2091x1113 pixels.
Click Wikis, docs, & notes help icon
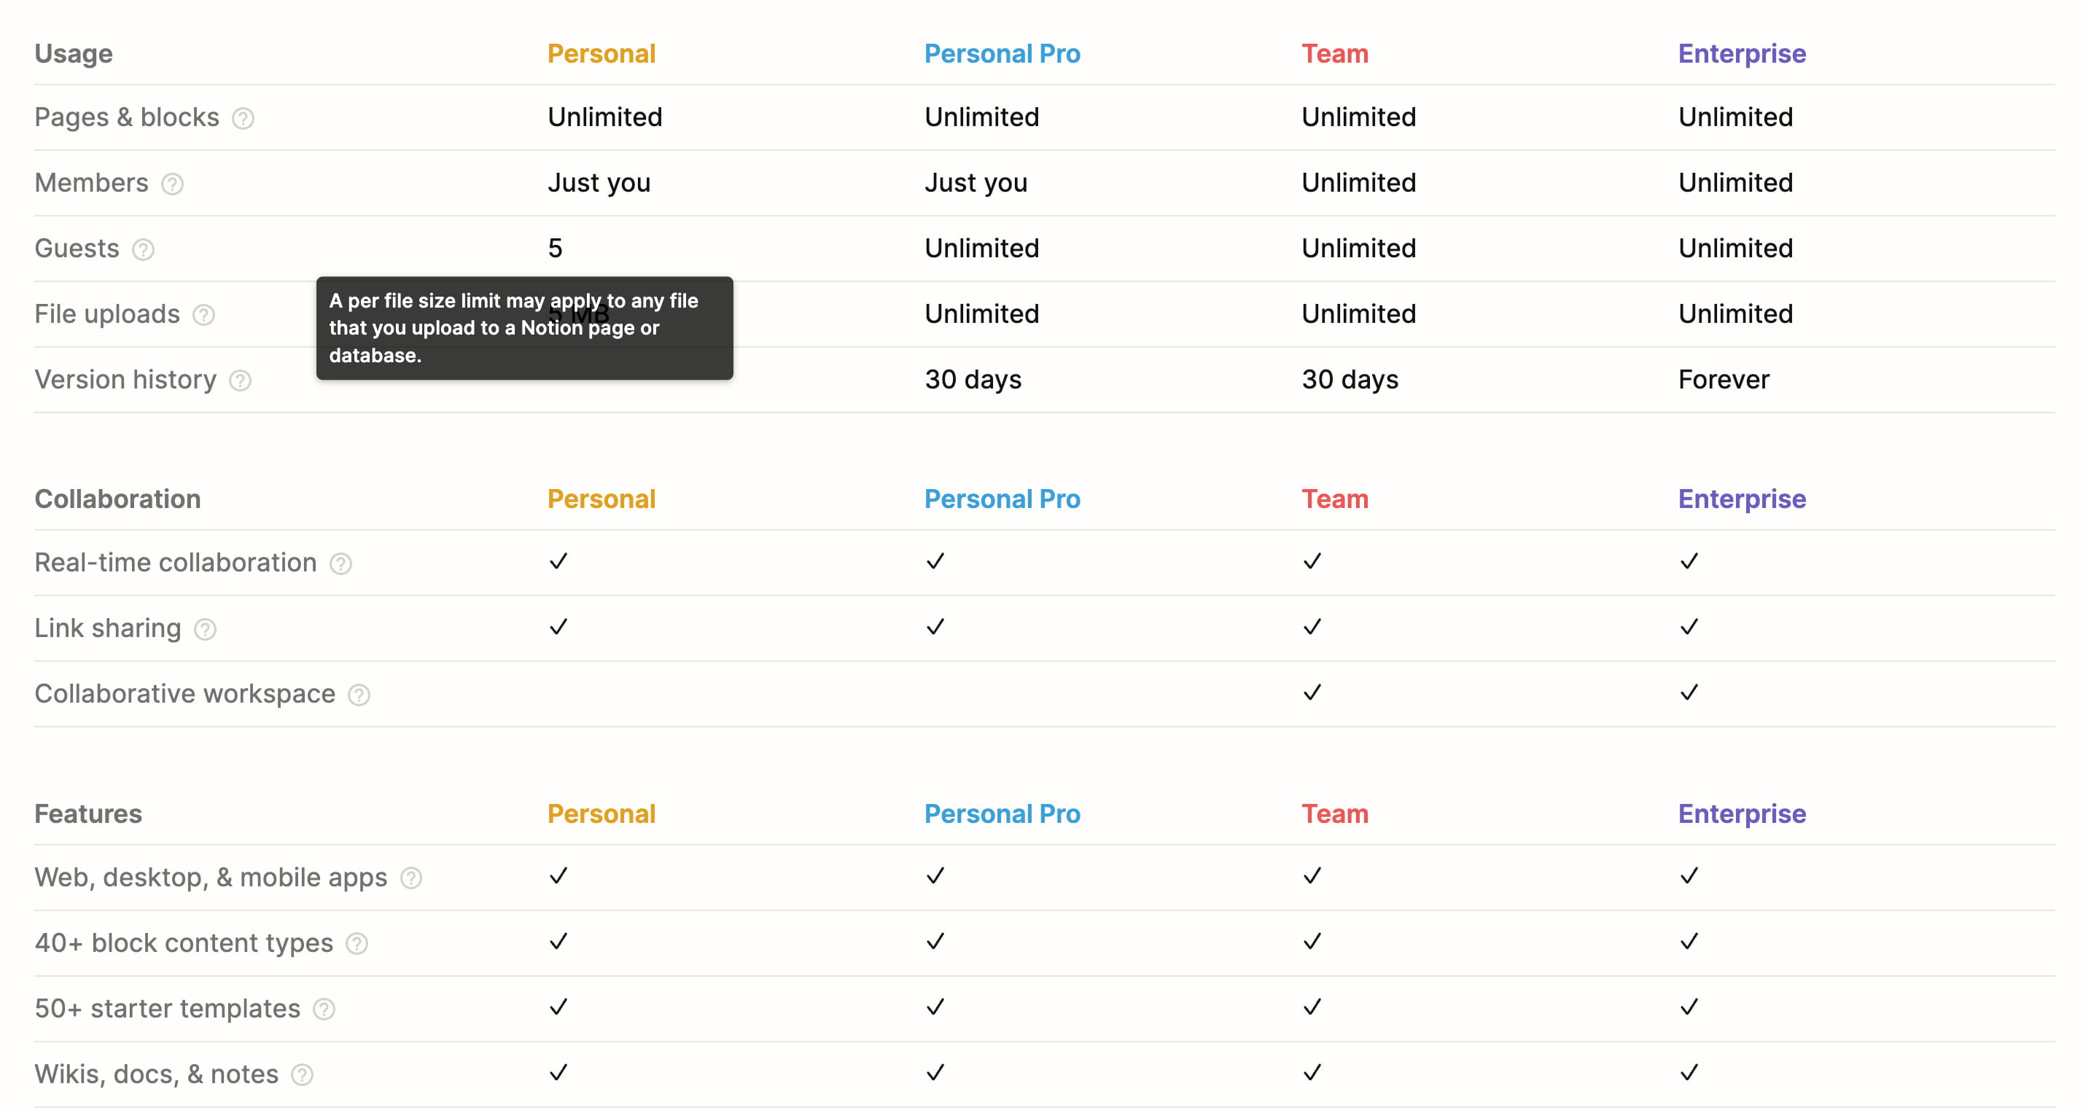[302, 1076]
